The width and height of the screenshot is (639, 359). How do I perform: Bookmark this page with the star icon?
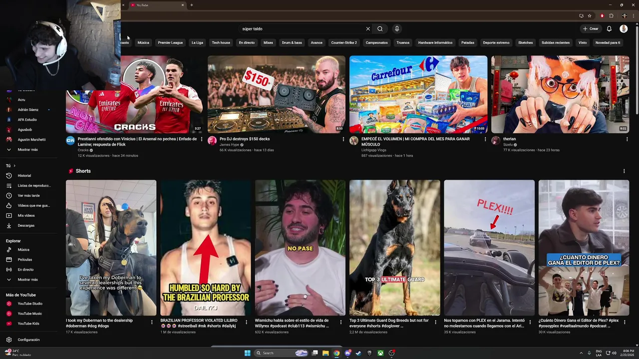(x=590, y=15)
